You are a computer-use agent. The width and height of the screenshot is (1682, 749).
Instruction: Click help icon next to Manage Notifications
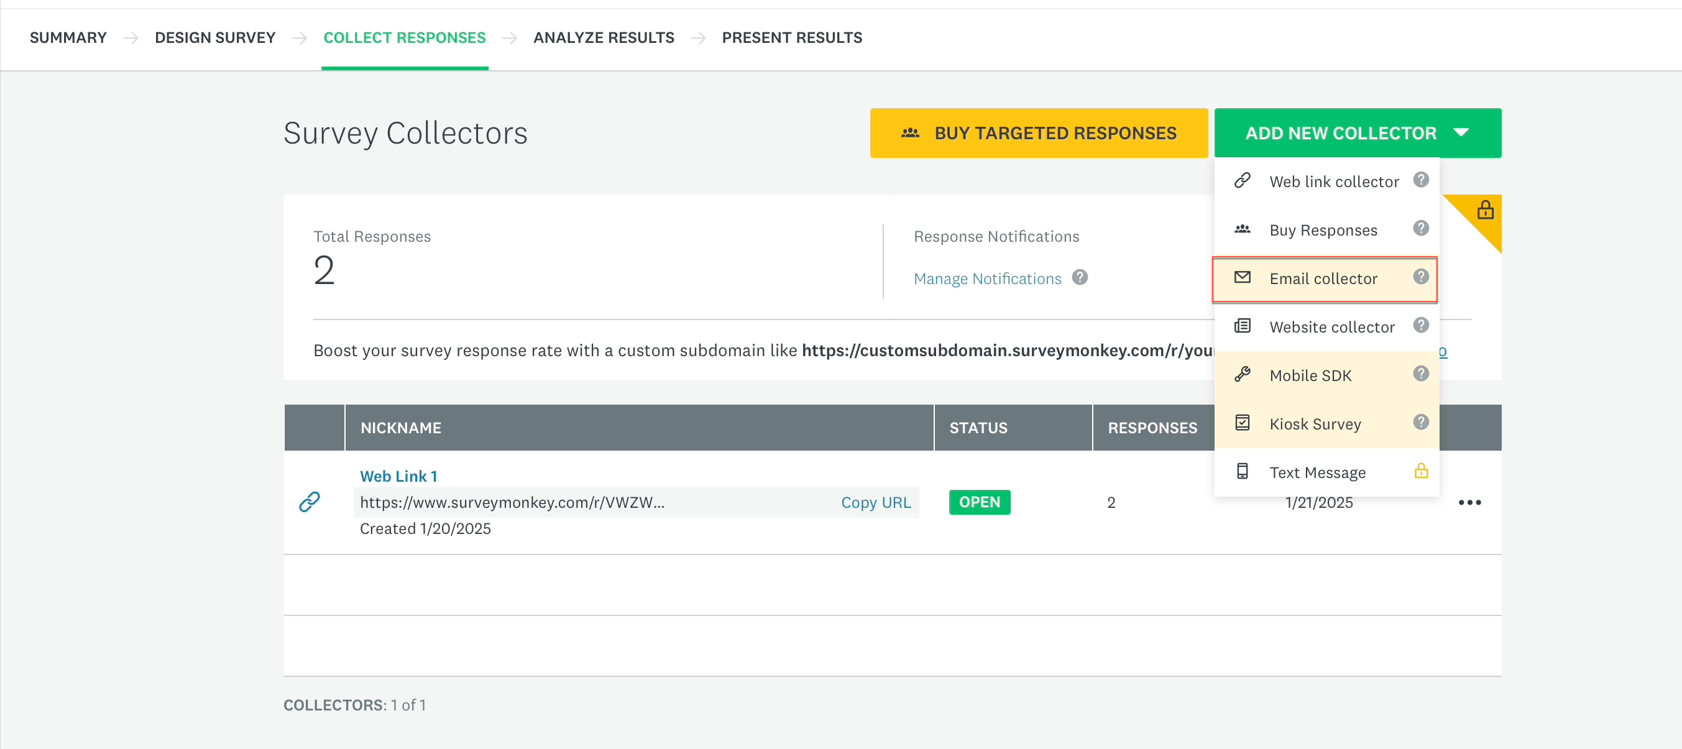click(1080, 277)
